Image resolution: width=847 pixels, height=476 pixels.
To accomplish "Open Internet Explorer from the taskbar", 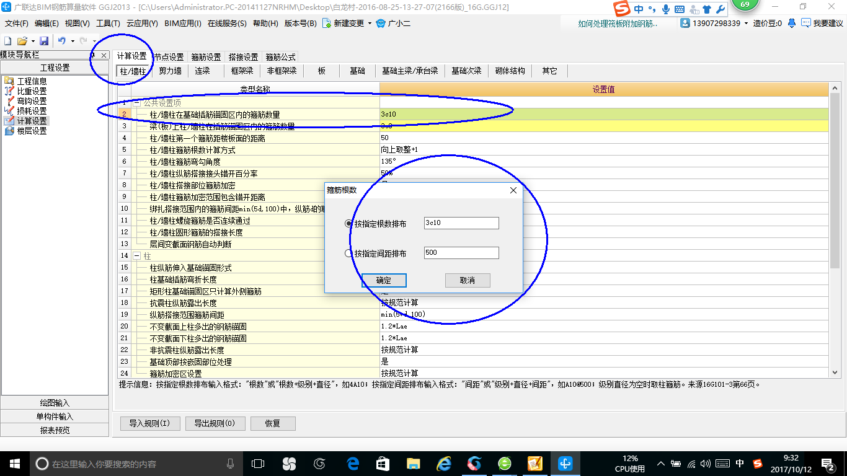I will [x=443, y=464].
